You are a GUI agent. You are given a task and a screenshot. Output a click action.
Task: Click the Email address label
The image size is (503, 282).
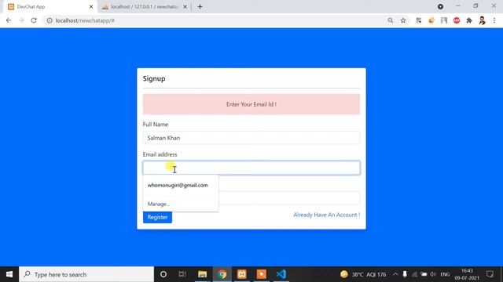coord(160,154)
